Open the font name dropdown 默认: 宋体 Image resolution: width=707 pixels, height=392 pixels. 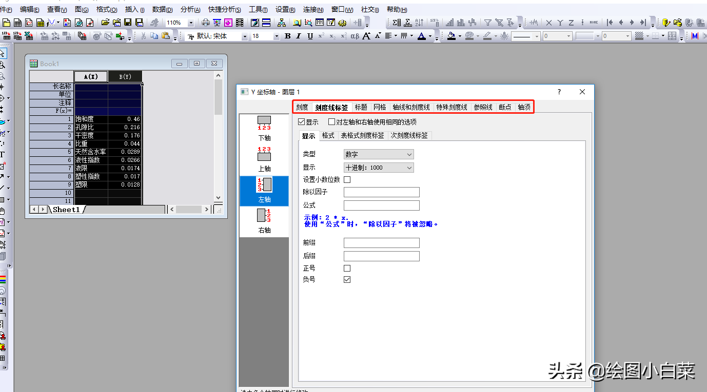(244, 36)
